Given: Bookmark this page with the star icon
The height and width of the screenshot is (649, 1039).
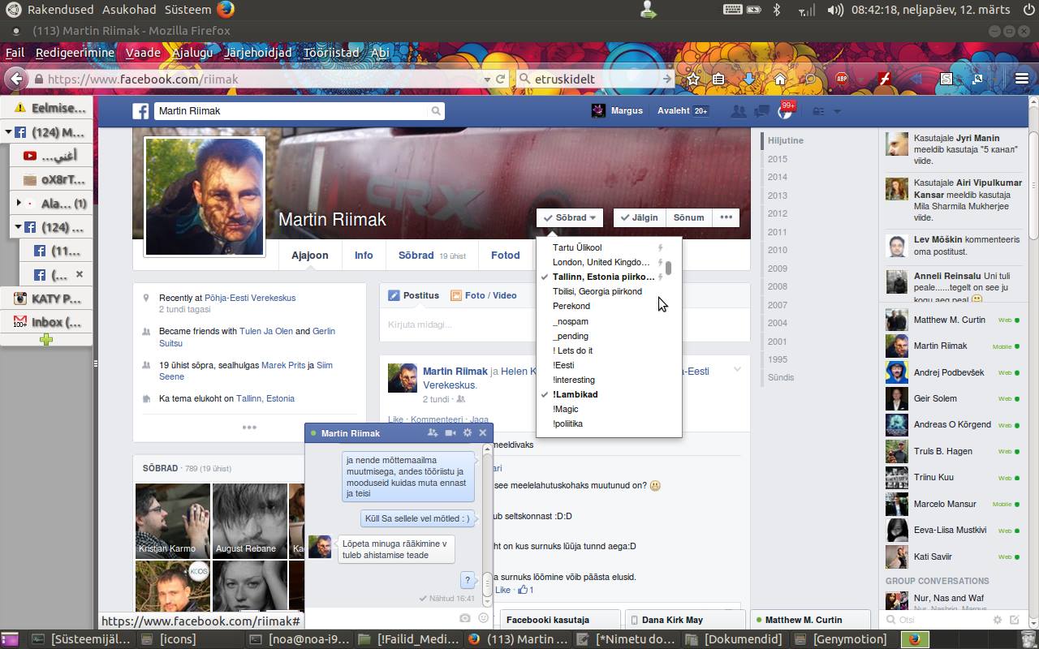Looking at the screenshot, I should pyautogui.click(x=693, y=79).
